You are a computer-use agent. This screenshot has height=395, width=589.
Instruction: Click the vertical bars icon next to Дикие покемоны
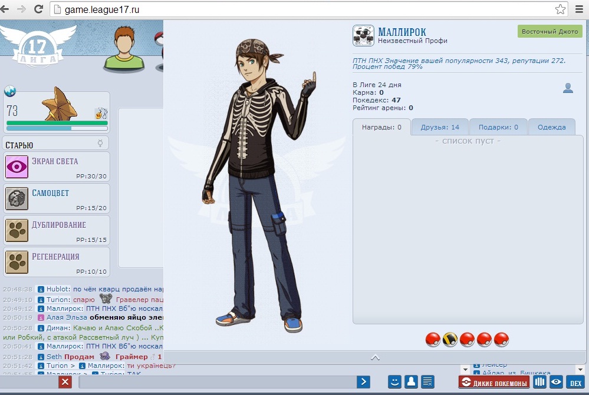(540, 382)
